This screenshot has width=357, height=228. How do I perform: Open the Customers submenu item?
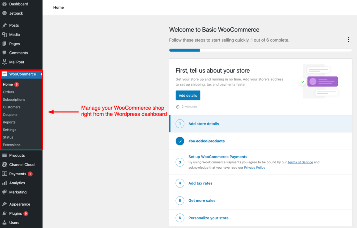[x=12, y=107]
